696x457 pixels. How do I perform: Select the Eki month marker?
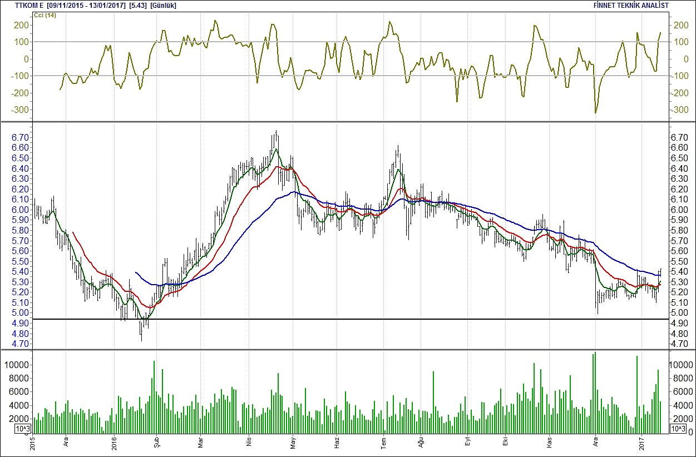505,444
